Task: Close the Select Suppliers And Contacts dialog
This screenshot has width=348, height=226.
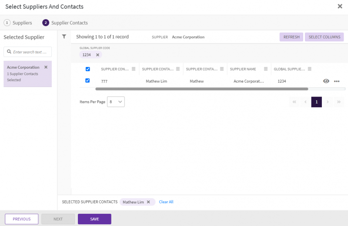Action: 340,7
